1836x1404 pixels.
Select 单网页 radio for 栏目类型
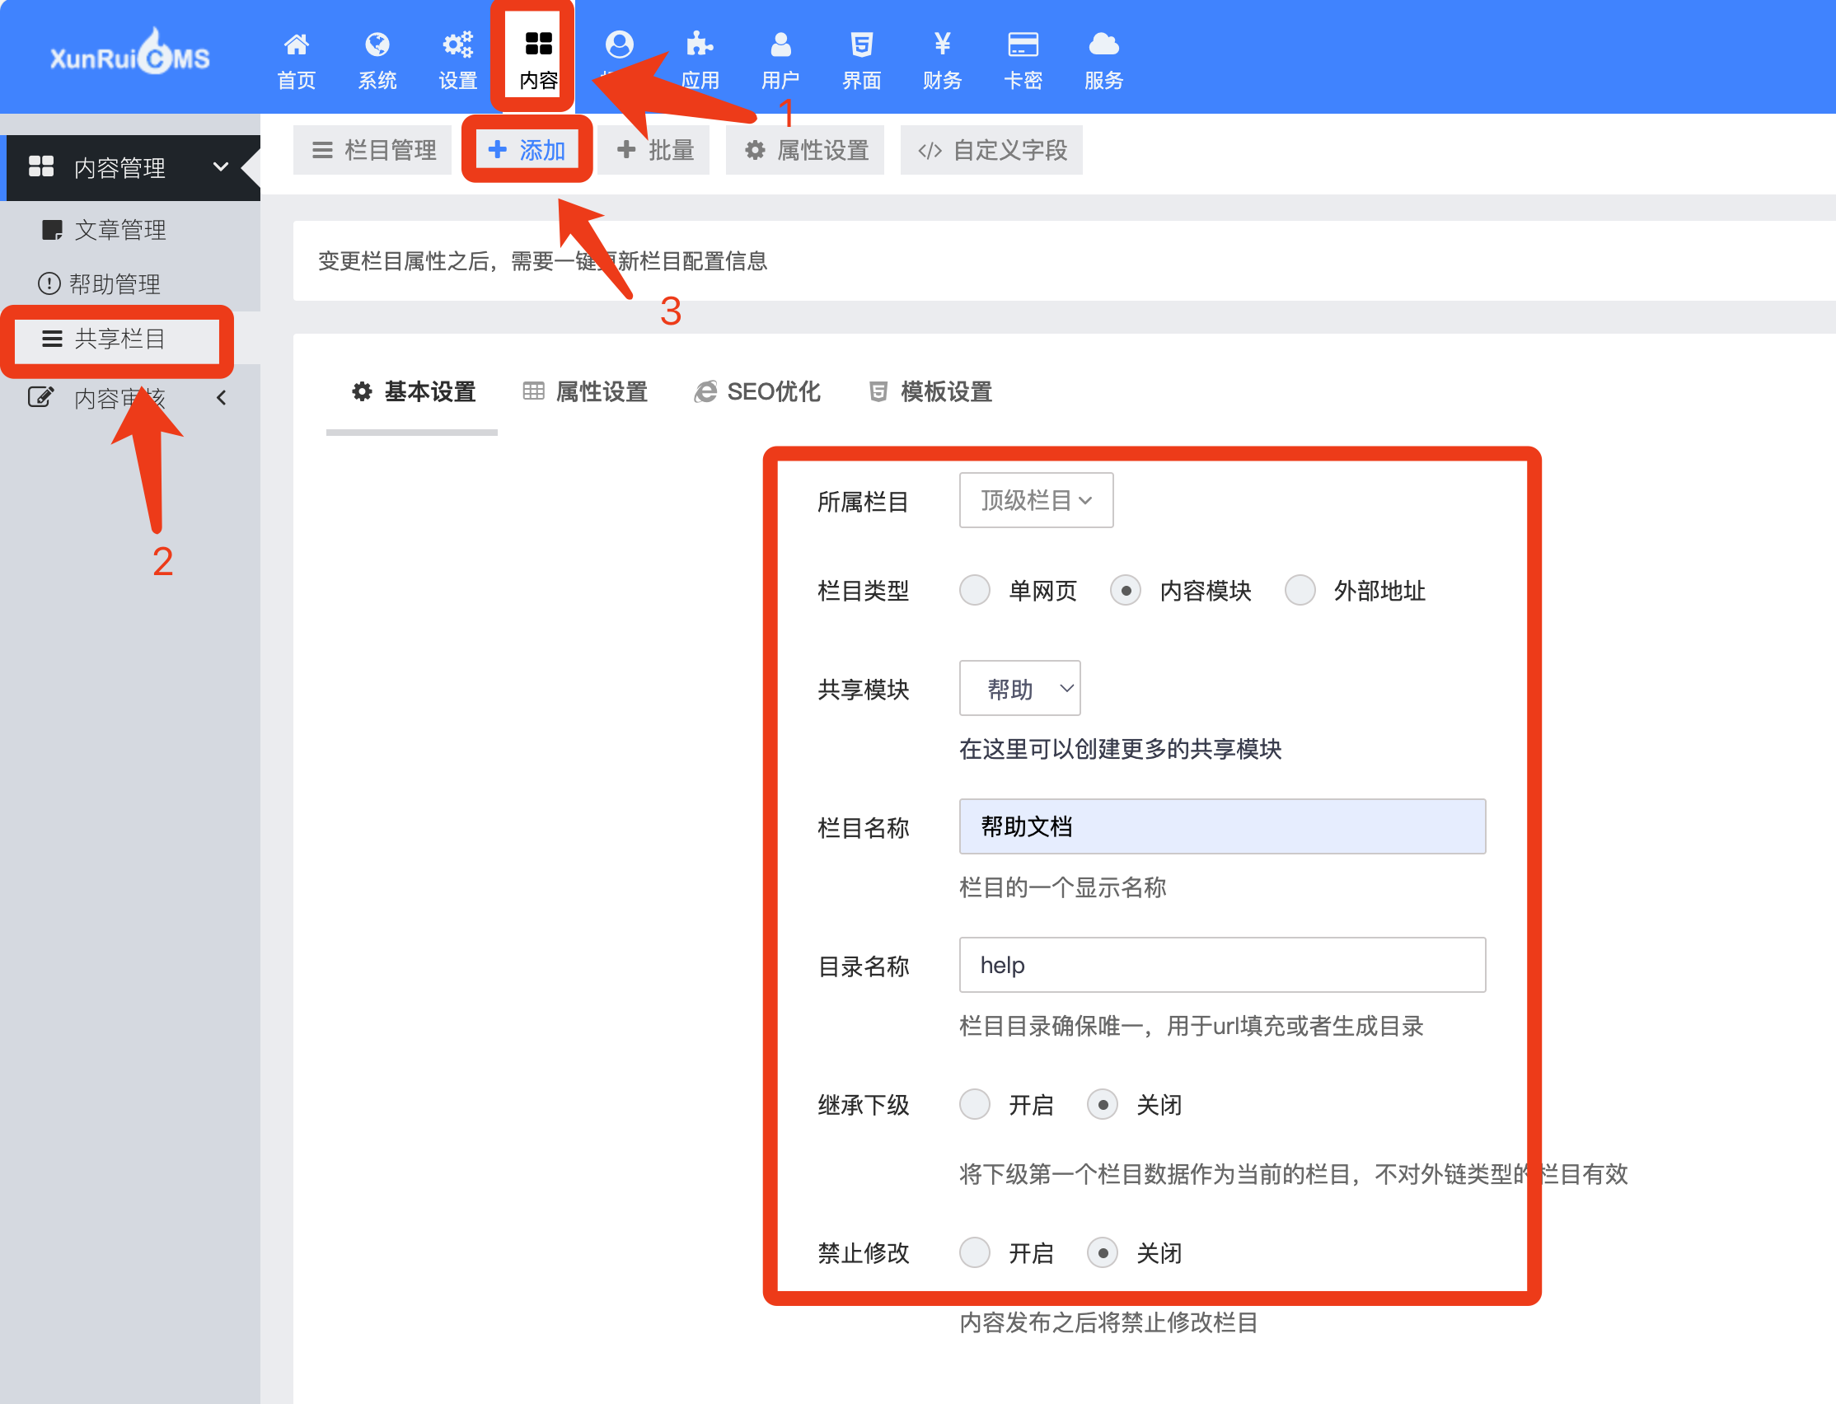click(x=974, y=590)
